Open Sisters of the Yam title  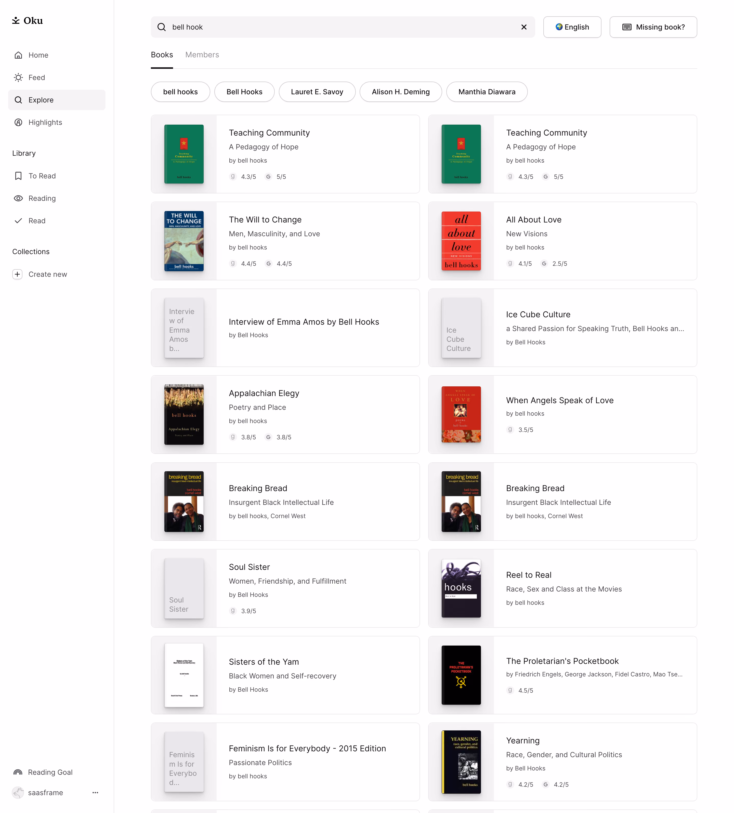[x=264, y=662]
